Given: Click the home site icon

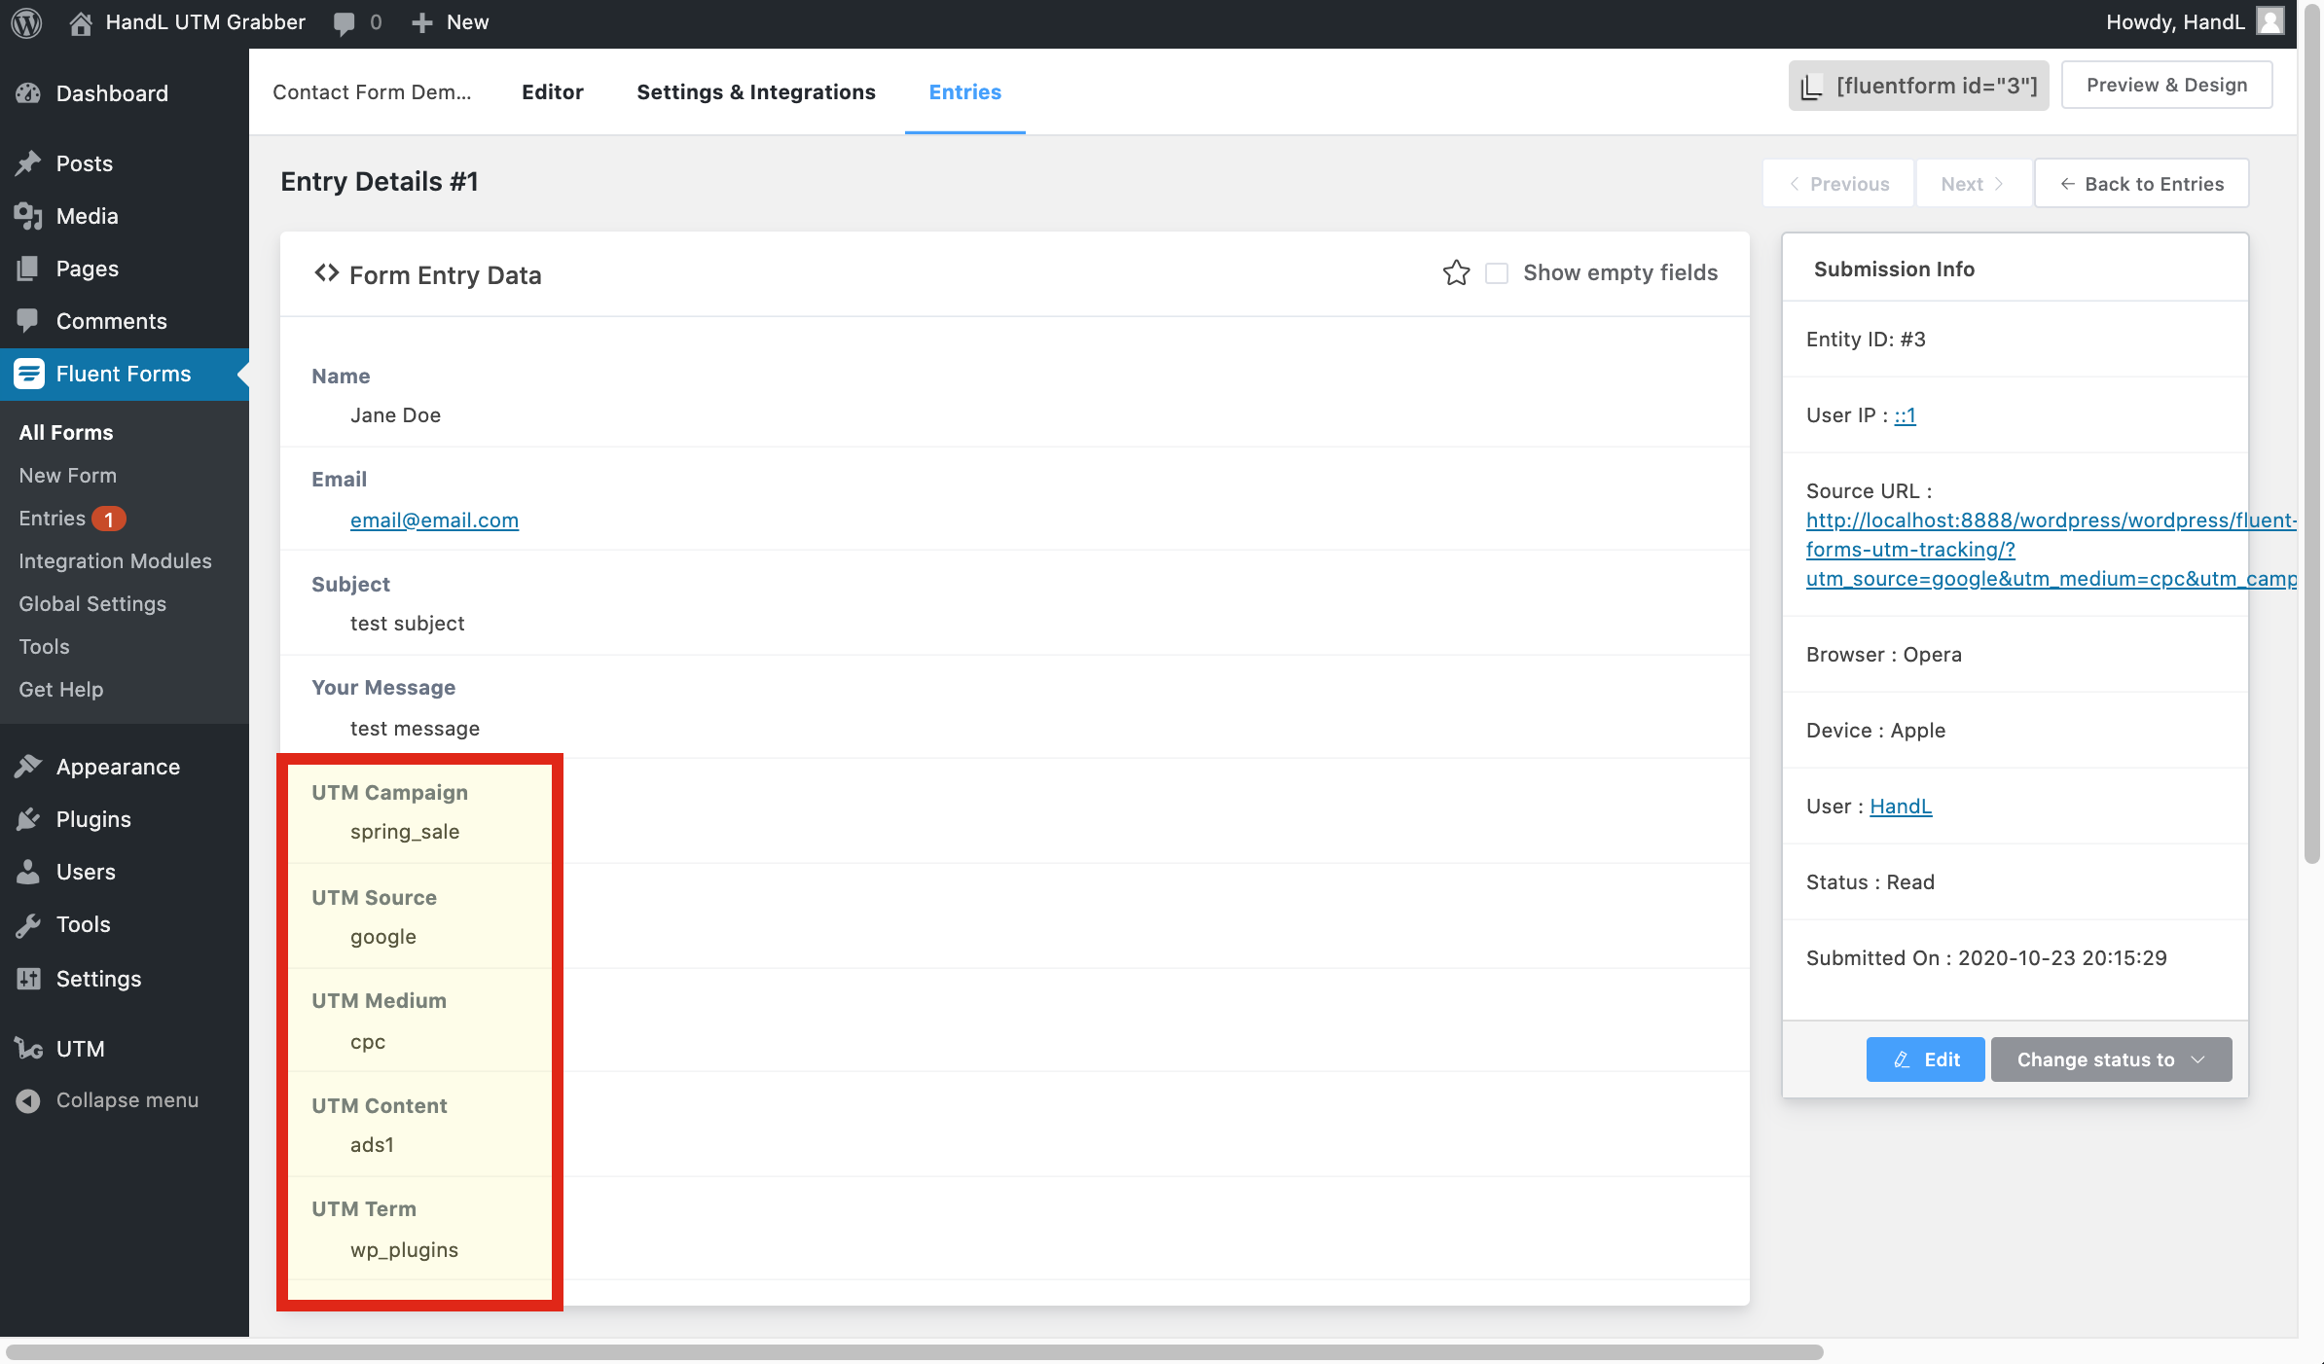Looking at the screenshot, I should pyautogui.click(x=82, y=22).
